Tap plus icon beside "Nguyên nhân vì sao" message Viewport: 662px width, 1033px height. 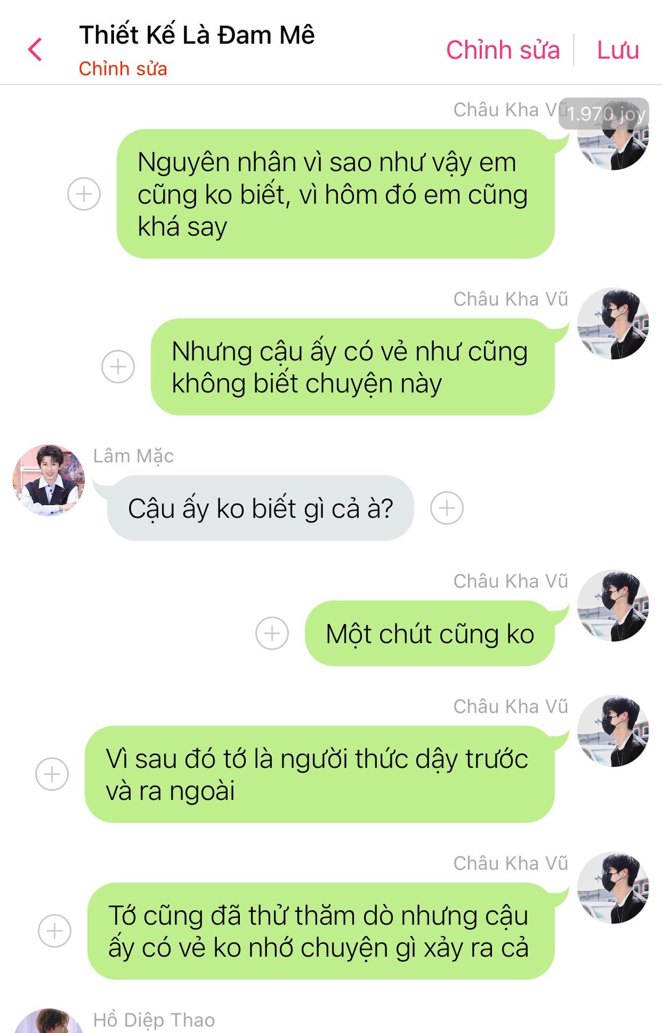[x=84, y=194]
